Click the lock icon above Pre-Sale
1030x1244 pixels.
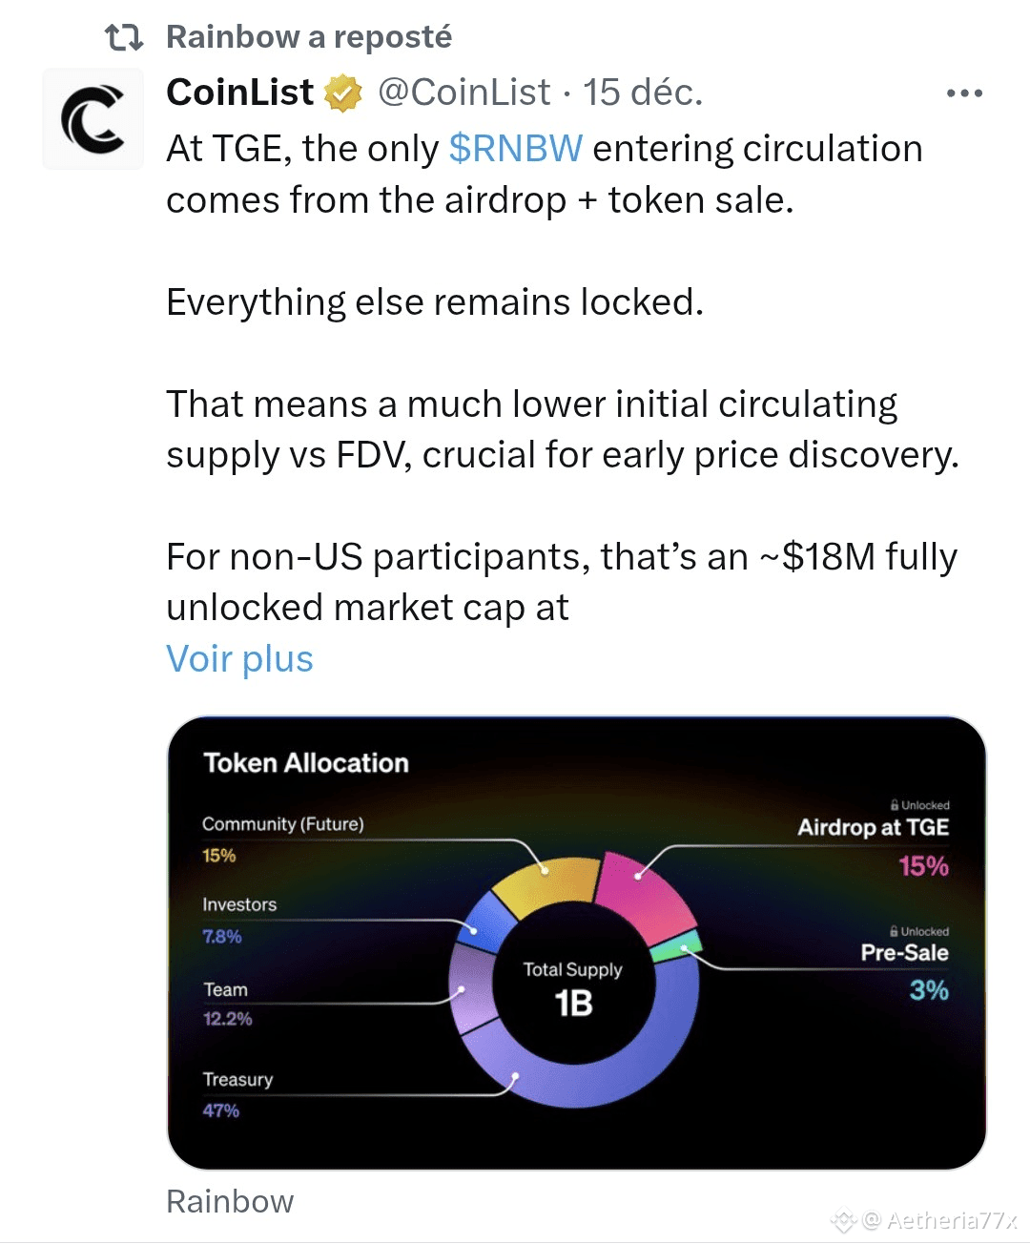894,931
